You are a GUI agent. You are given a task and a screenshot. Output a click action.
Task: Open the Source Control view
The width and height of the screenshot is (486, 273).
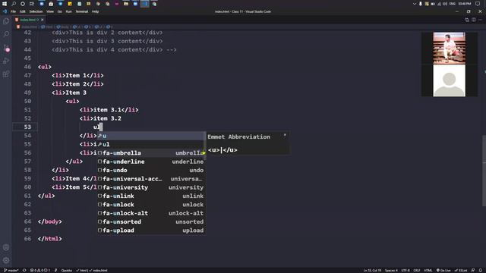click(x=6, y=48)
